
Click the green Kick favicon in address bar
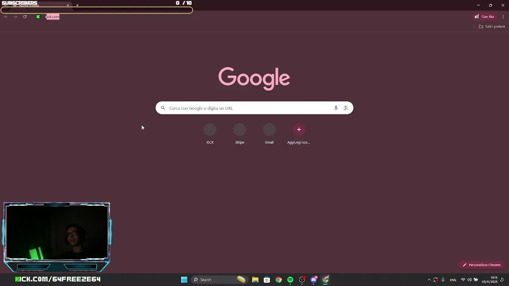[38, 17]
